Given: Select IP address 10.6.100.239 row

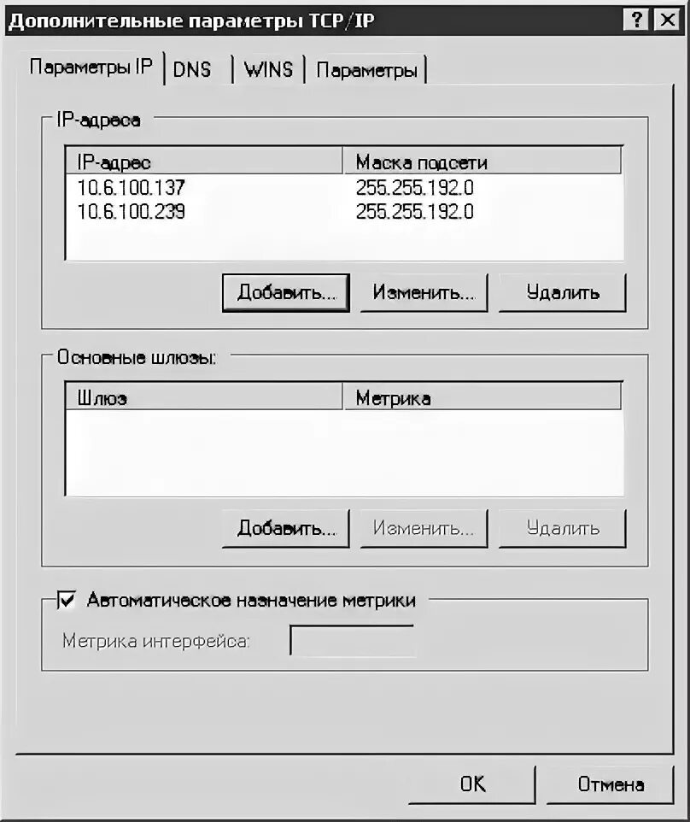Looking at the screenshot, I should pos(344,211).
